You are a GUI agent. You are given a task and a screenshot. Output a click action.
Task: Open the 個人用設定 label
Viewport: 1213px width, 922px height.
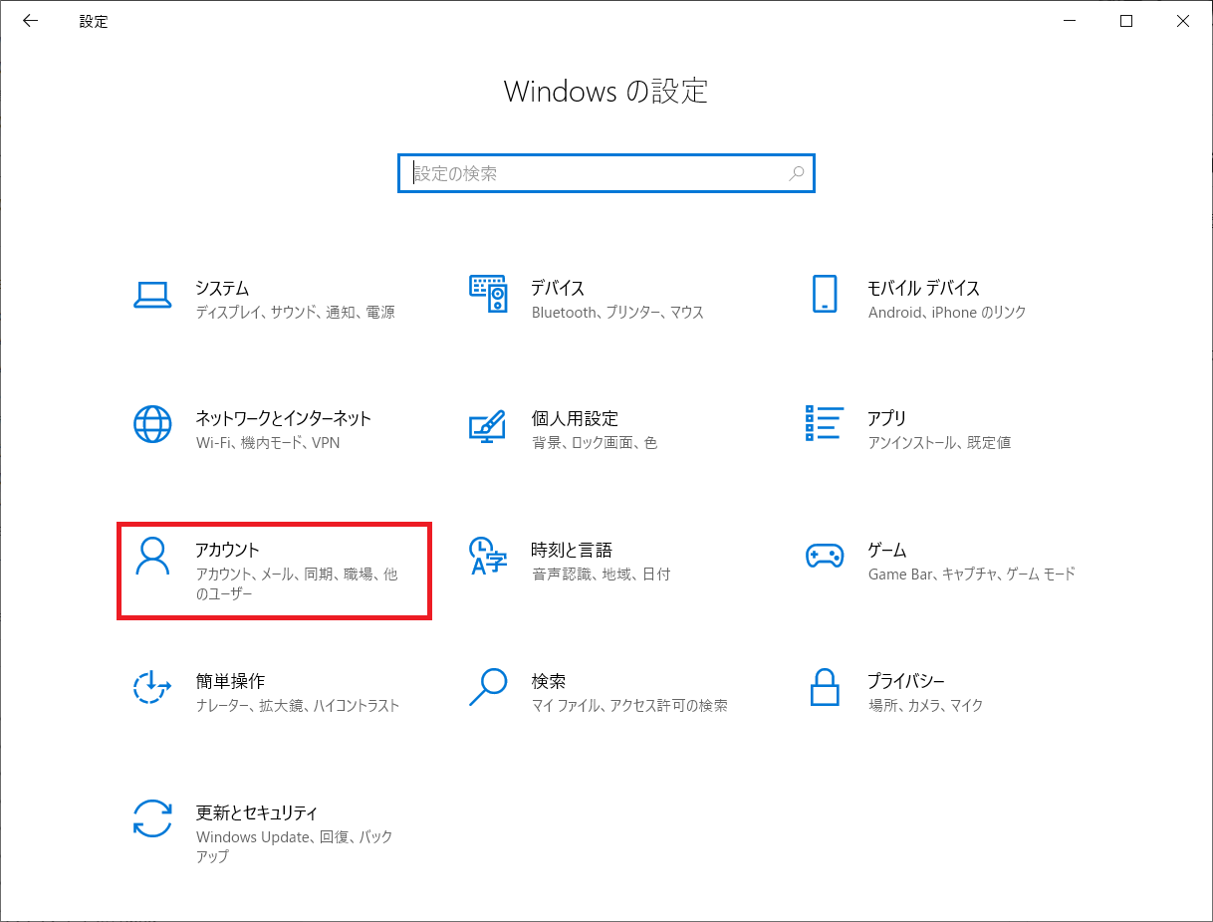click(x=575, y=418)
